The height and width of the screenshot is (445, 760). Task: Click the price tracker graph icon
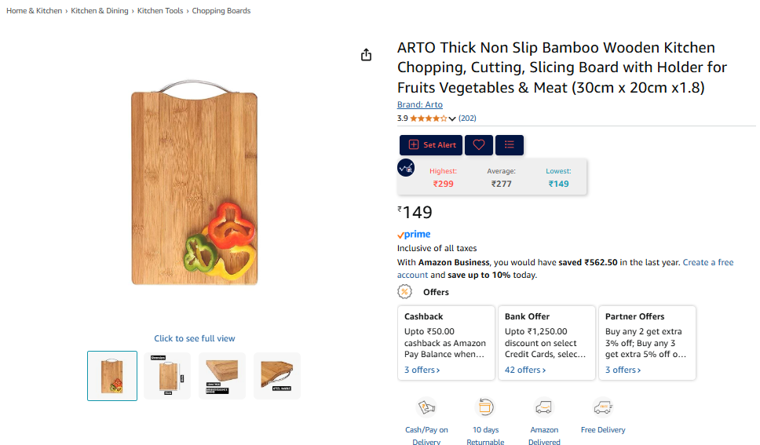click(406, 168)
